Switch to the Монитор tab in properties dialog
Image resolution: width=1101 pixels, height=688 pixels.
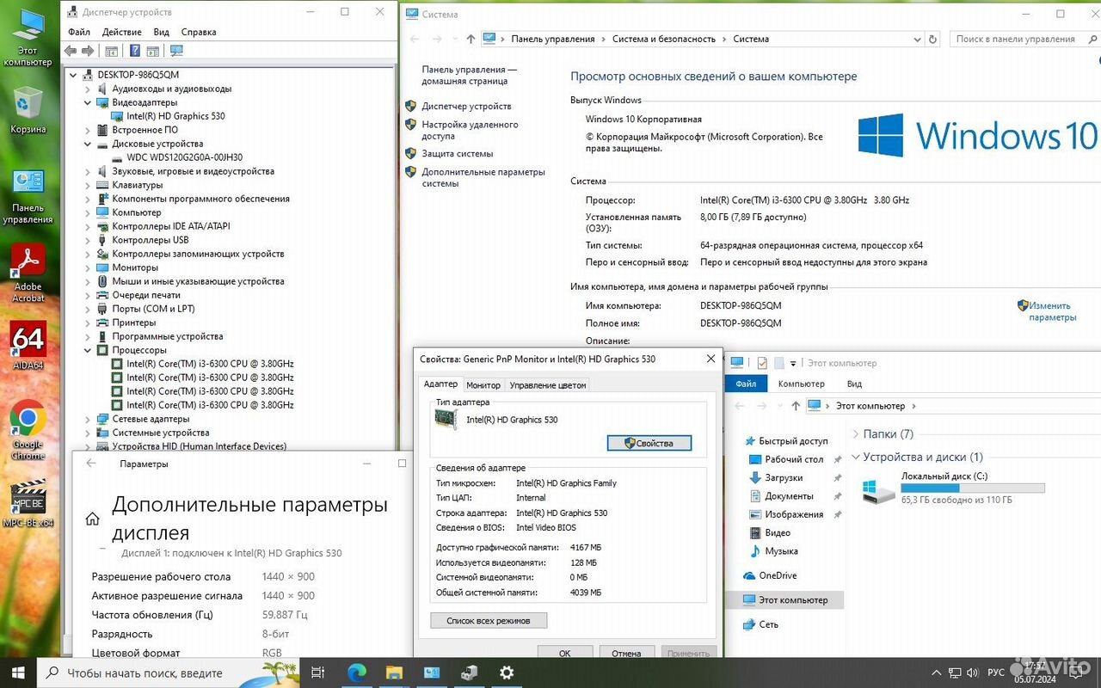[483, 385]
